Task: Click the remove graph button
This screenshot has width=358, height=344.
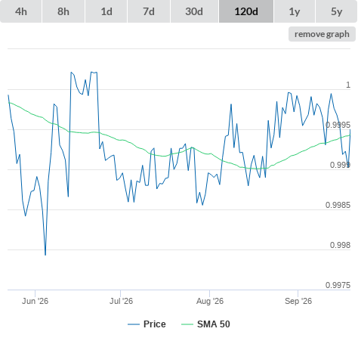Action: pos(322,34)
